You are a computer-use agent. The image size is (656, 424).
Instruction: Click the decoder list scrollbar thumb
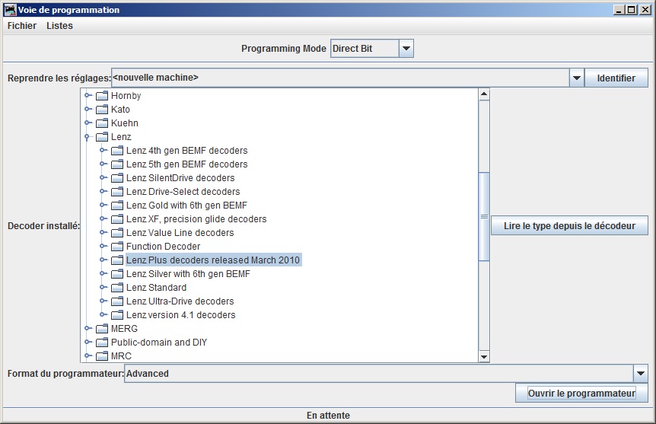point(484,216)
